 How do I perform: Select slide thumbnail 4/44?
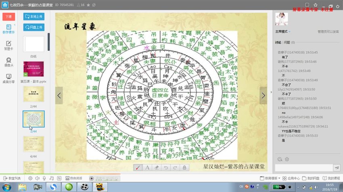[x=33, y=144]
